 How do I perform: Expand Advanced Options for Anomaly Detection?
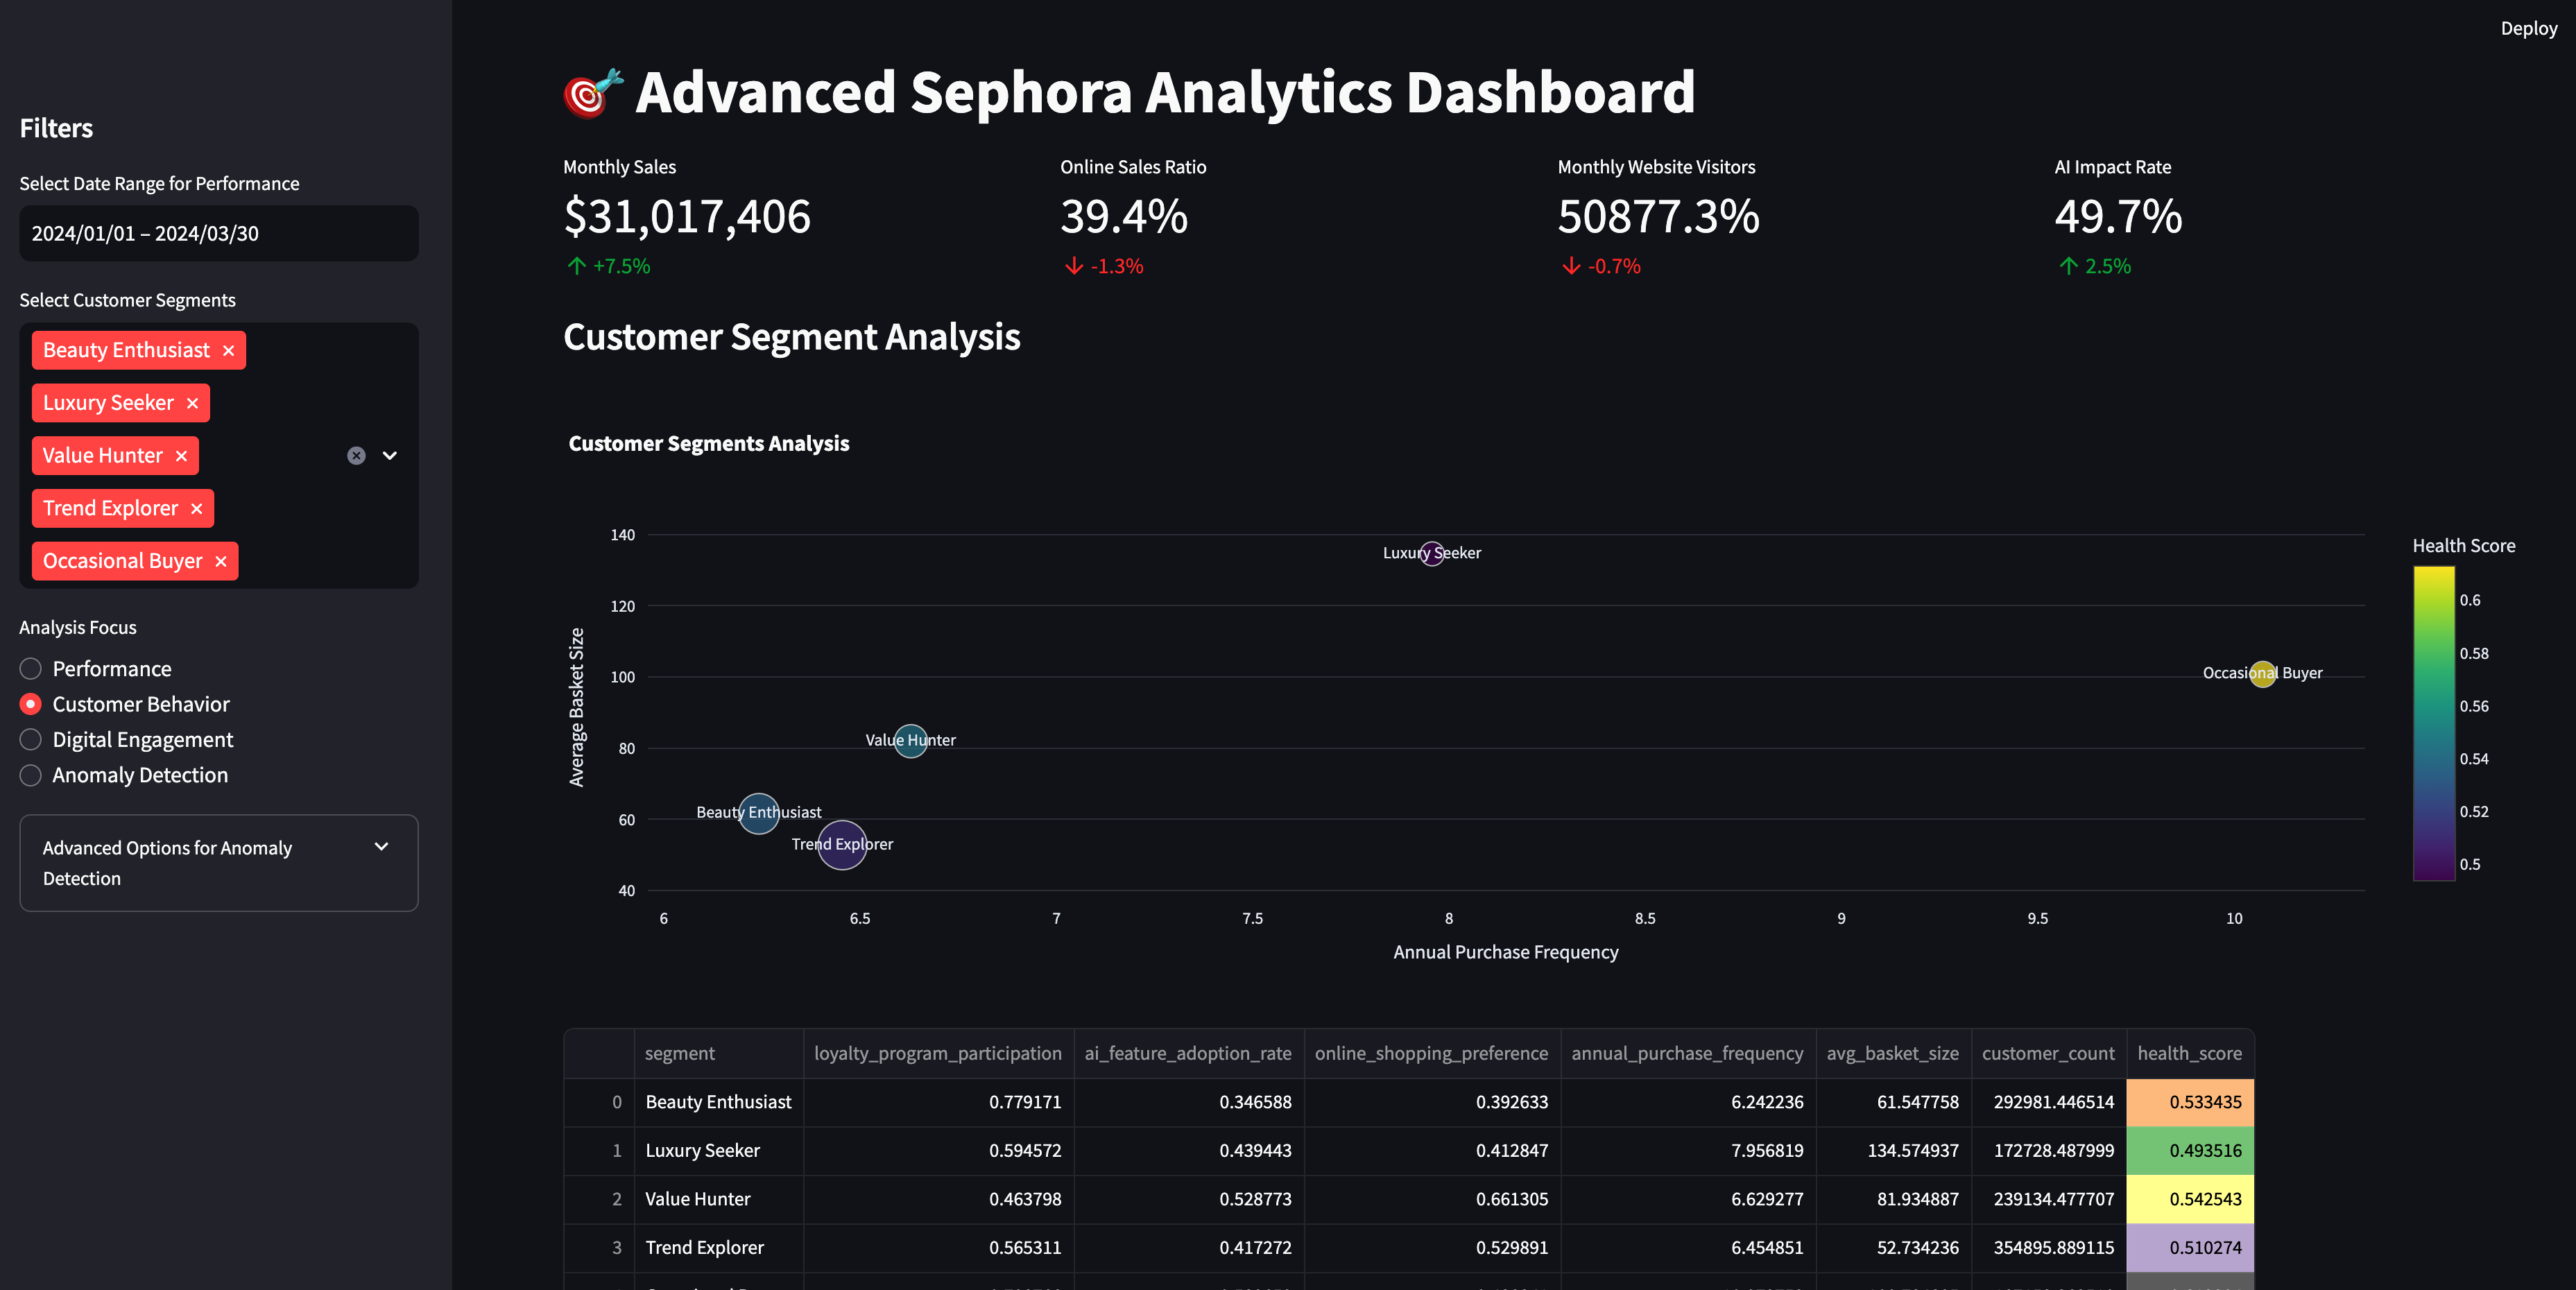[x=219, y=863]
